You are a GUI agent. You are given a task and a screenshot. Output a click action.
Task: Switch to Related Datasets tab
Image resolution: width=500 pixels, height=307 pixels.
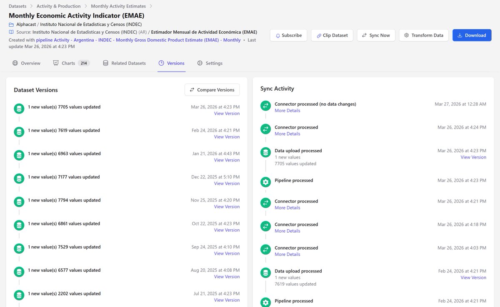tap(124, 63)
